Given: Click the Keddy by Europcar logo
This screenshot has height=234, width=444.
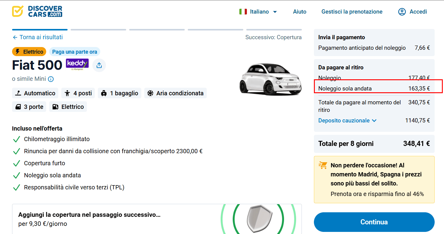Looking at the screenshot, I should pos(77,65).
